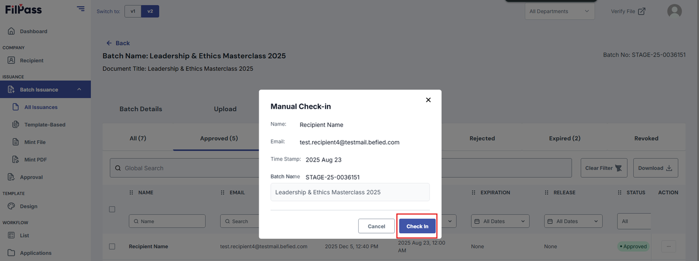Show Rejected tab
The width and height of the screenshot is (699, 261).
pos(482,138)
